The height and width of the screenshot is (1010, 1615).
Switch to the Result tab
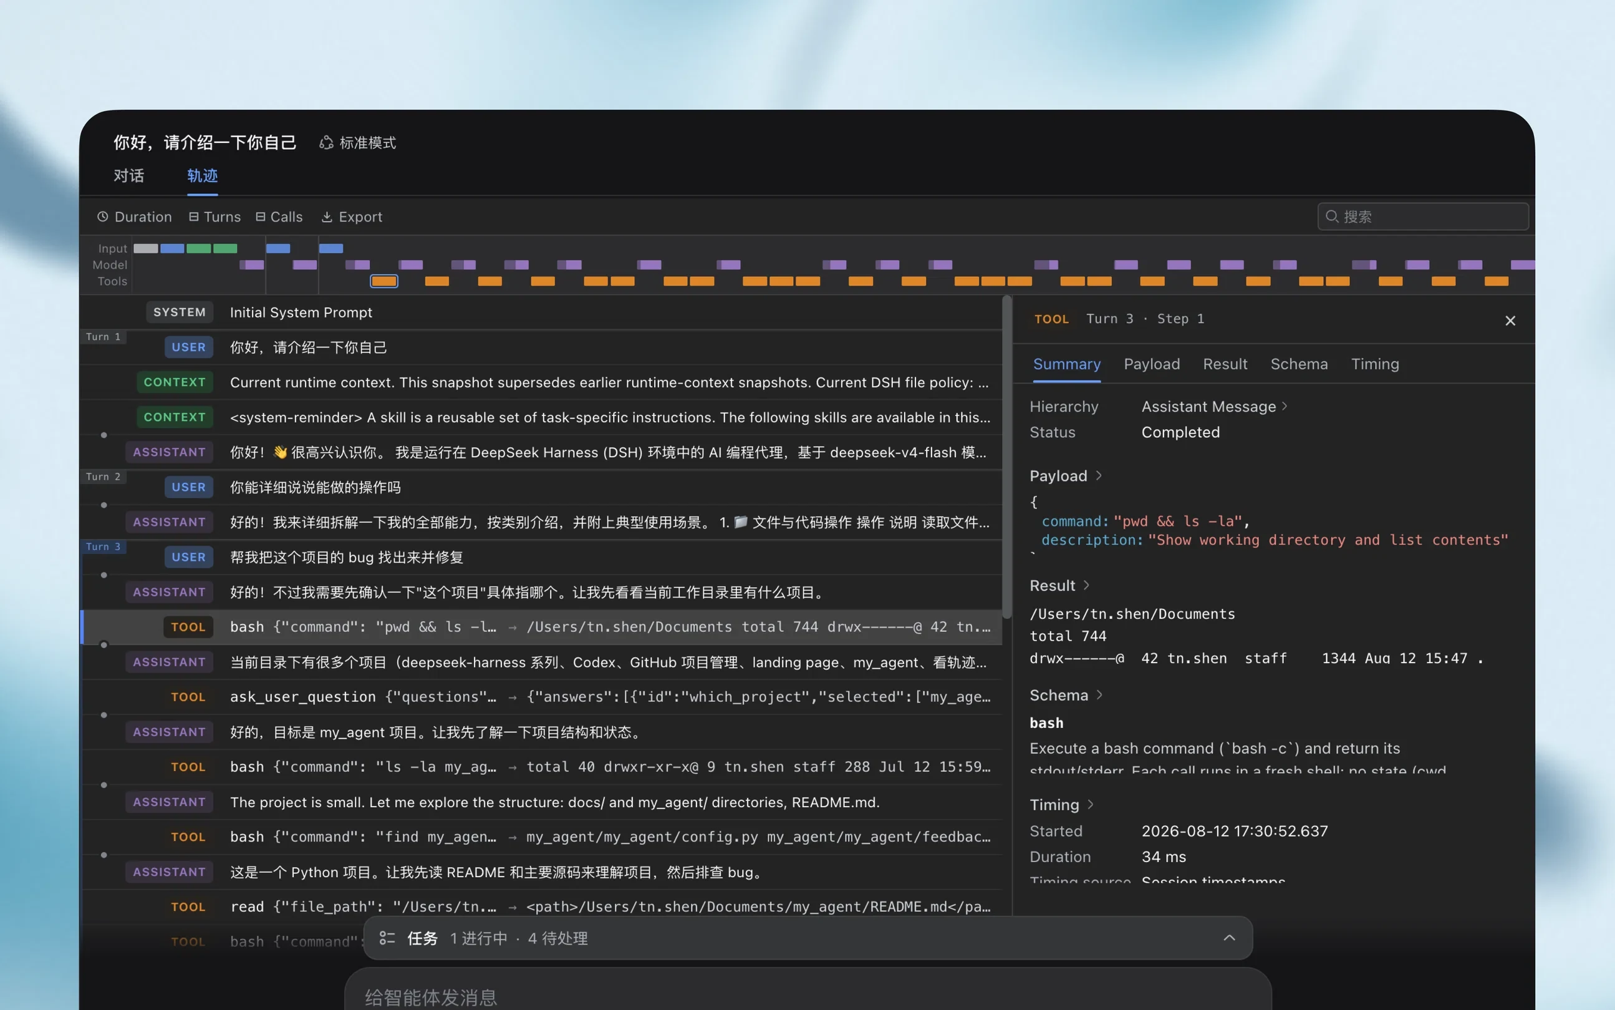1225,364
